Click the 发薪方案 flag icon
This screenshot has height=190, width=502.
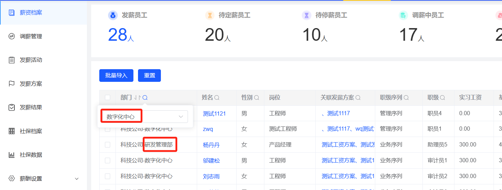pyautogui.click(x=12, y=84)
